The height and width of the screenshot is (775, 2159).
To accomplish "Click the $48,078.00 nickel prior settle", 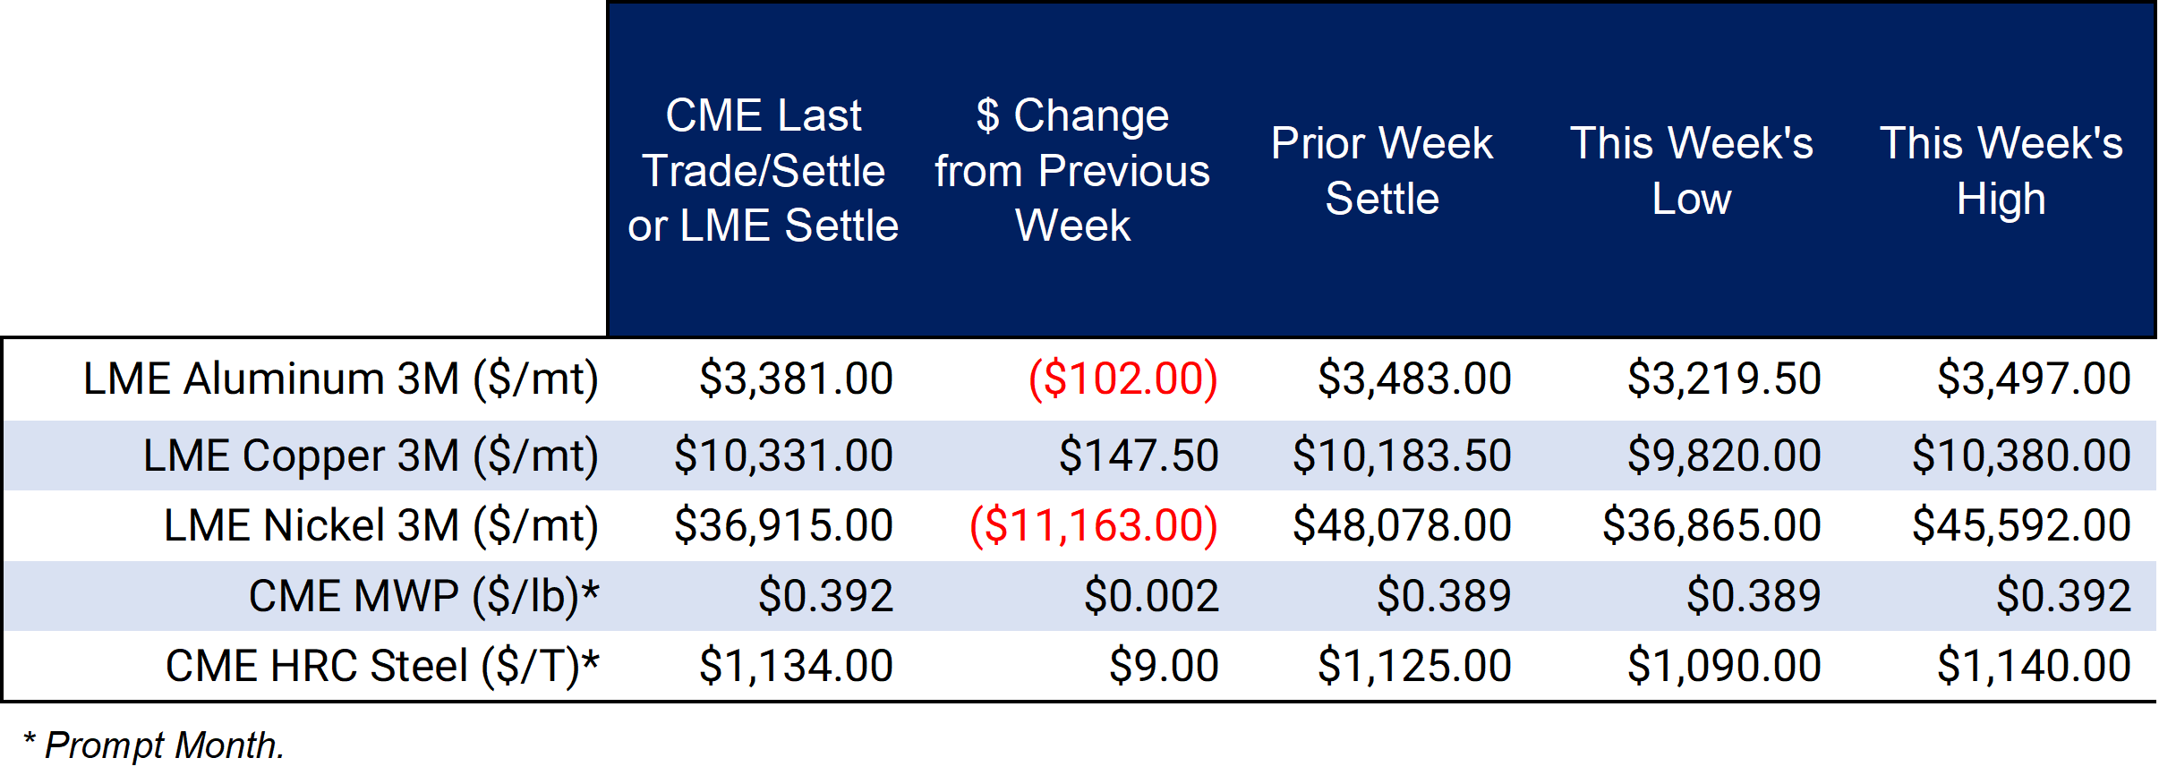I will tap(1402, 525).
